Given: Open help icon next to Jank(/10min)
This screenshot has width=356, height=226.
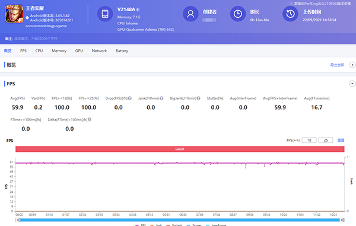Looking at the screenshot, I should (x=161, y=98).
